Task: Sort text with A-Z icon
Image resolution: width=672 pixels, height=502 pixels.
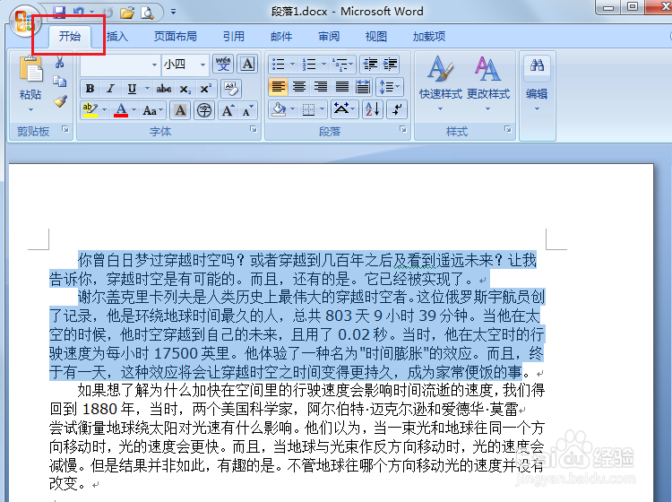Action: 372,109
